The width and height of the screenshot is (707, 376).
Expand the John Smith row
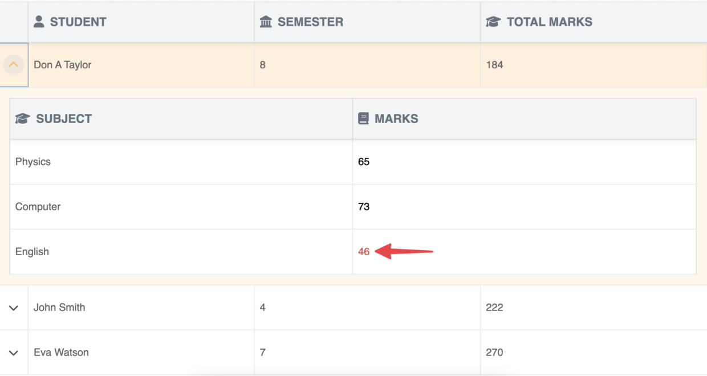(x=14, y=308)
